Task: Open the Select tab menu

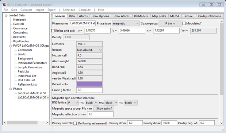Action: point(69,10)
